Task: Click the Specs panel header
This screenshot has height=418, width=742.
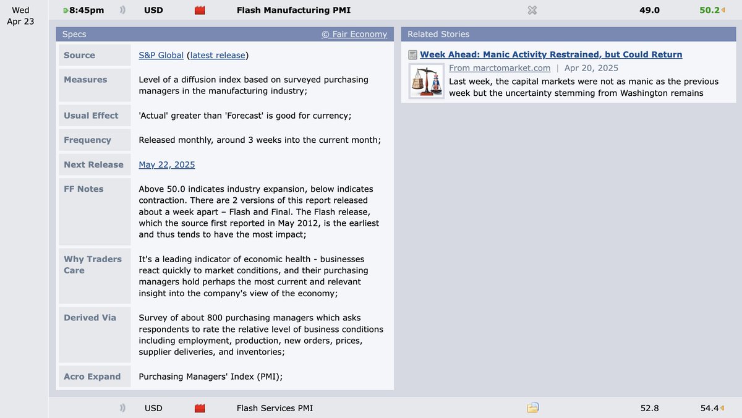Action: coord(225,34)
